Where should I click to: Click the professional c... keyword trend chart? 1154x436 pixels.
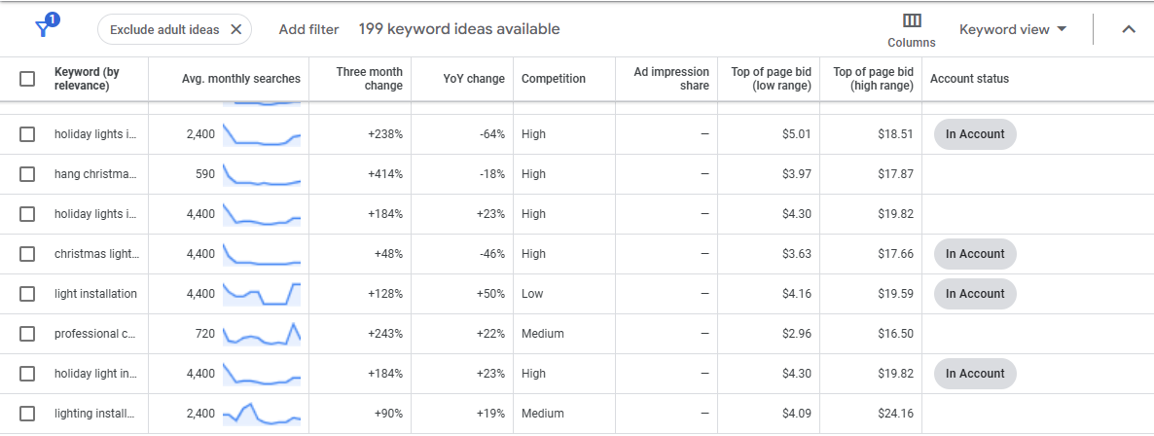[262, 334]
